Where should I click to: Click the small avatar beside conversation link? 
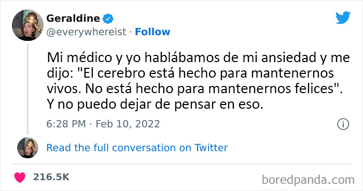pyautogui.click(x=28, y=148)
